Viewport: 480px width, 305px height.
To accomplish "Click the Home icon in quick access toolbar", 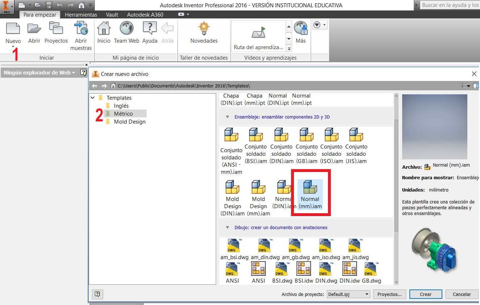I will point(81,5).
